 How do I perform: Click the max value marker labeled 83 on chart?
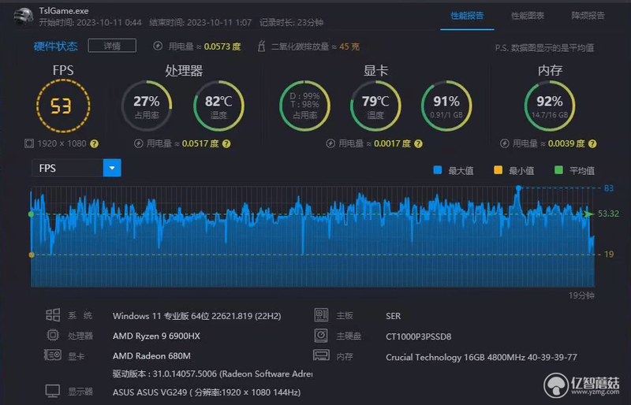pos(519,188)
